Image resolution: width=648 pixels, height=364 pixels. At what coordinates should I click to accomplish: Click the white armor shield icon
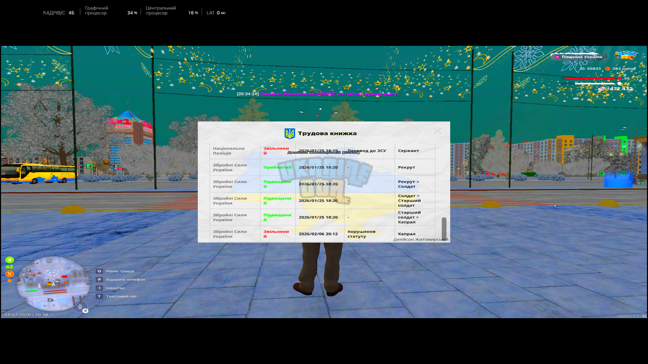pos(619,84)
